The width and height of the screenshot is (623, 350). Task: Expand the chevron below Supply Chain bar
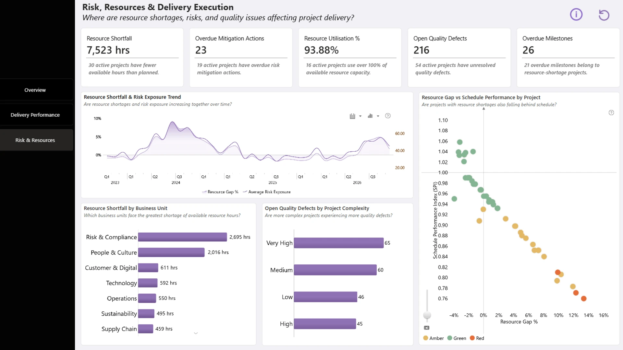pos(196,333)
